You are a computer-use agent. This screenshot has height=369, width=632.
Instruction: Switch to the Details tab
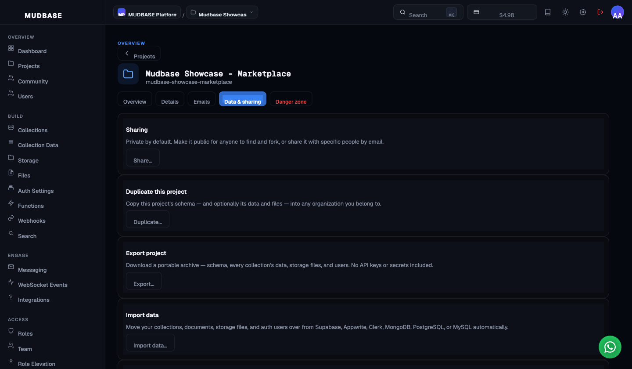coord(170,99)
